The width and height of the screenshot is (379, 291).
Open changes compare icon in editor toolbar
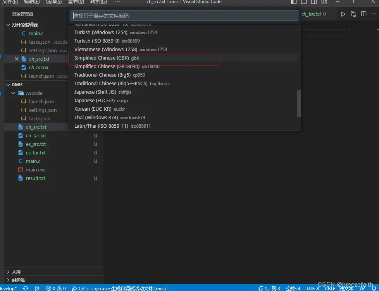(x=353, y=14)
